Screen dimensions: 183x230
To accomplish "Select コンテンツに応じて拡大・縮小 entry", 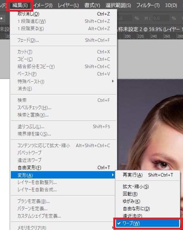I will [x=63, y=146].
